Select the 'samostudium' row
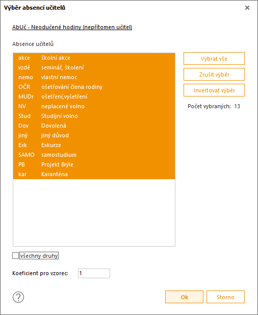 pyautogui.click(x=94, y=155)
